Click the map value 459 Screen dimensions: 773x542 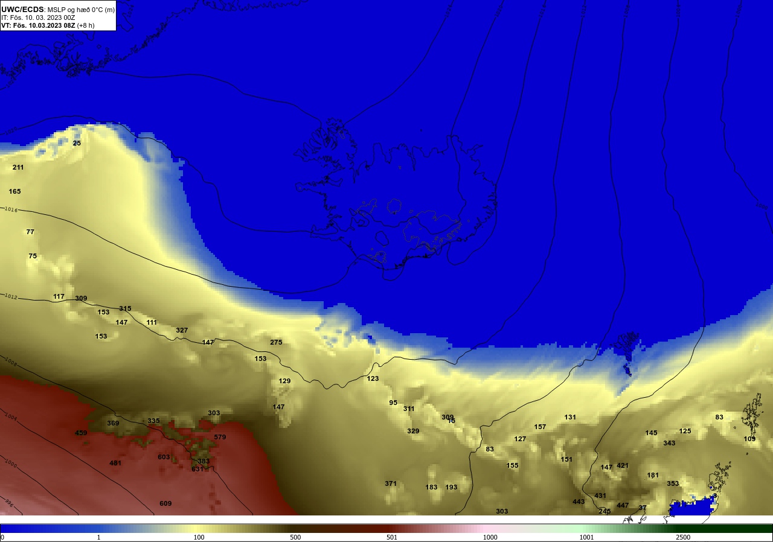81,433
